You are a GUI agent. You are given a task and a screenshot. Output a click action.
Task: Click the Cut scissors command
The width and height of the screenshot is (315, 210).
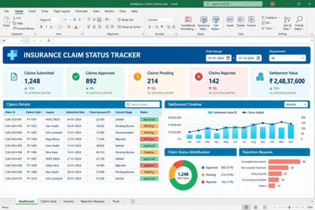[17, 18]
